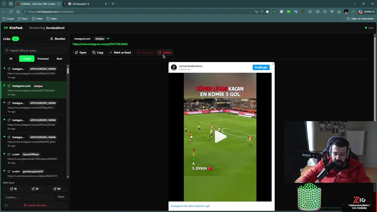Select x.com link from QueenOfPlates
Screen dimensions: 377x212
(34, 158)
